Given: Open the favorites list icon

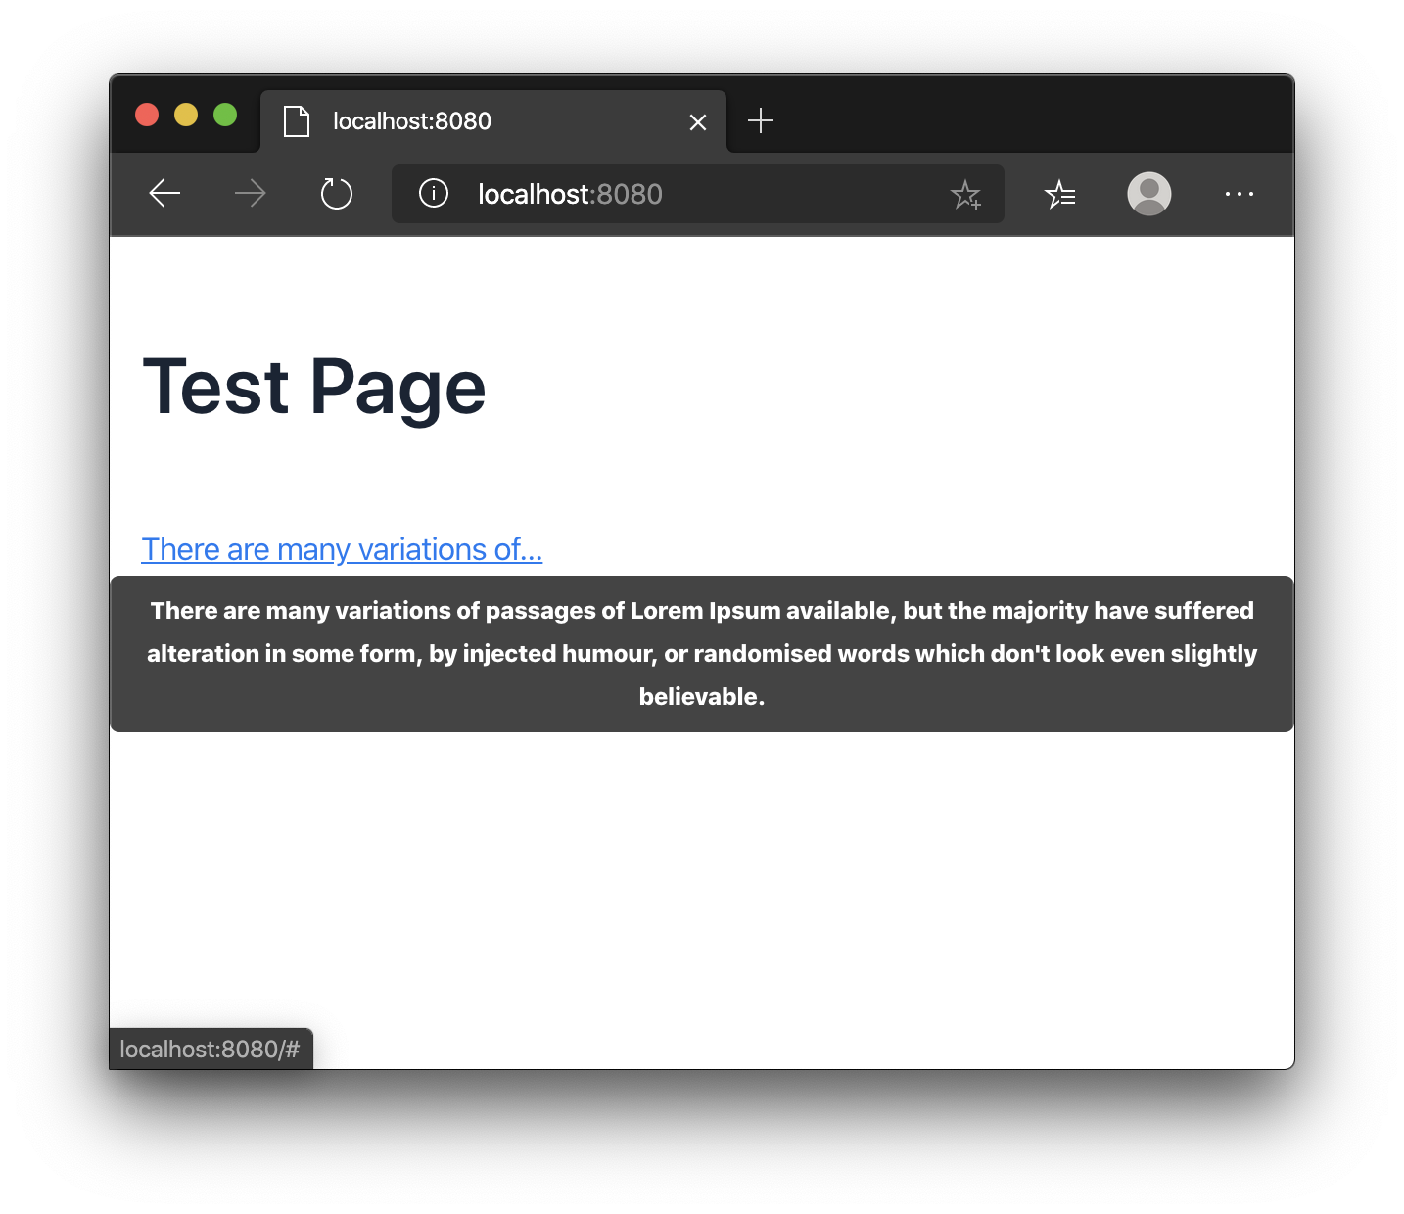Looking at the screenshot, I should pyautogui.click(x=1060, y=195).
